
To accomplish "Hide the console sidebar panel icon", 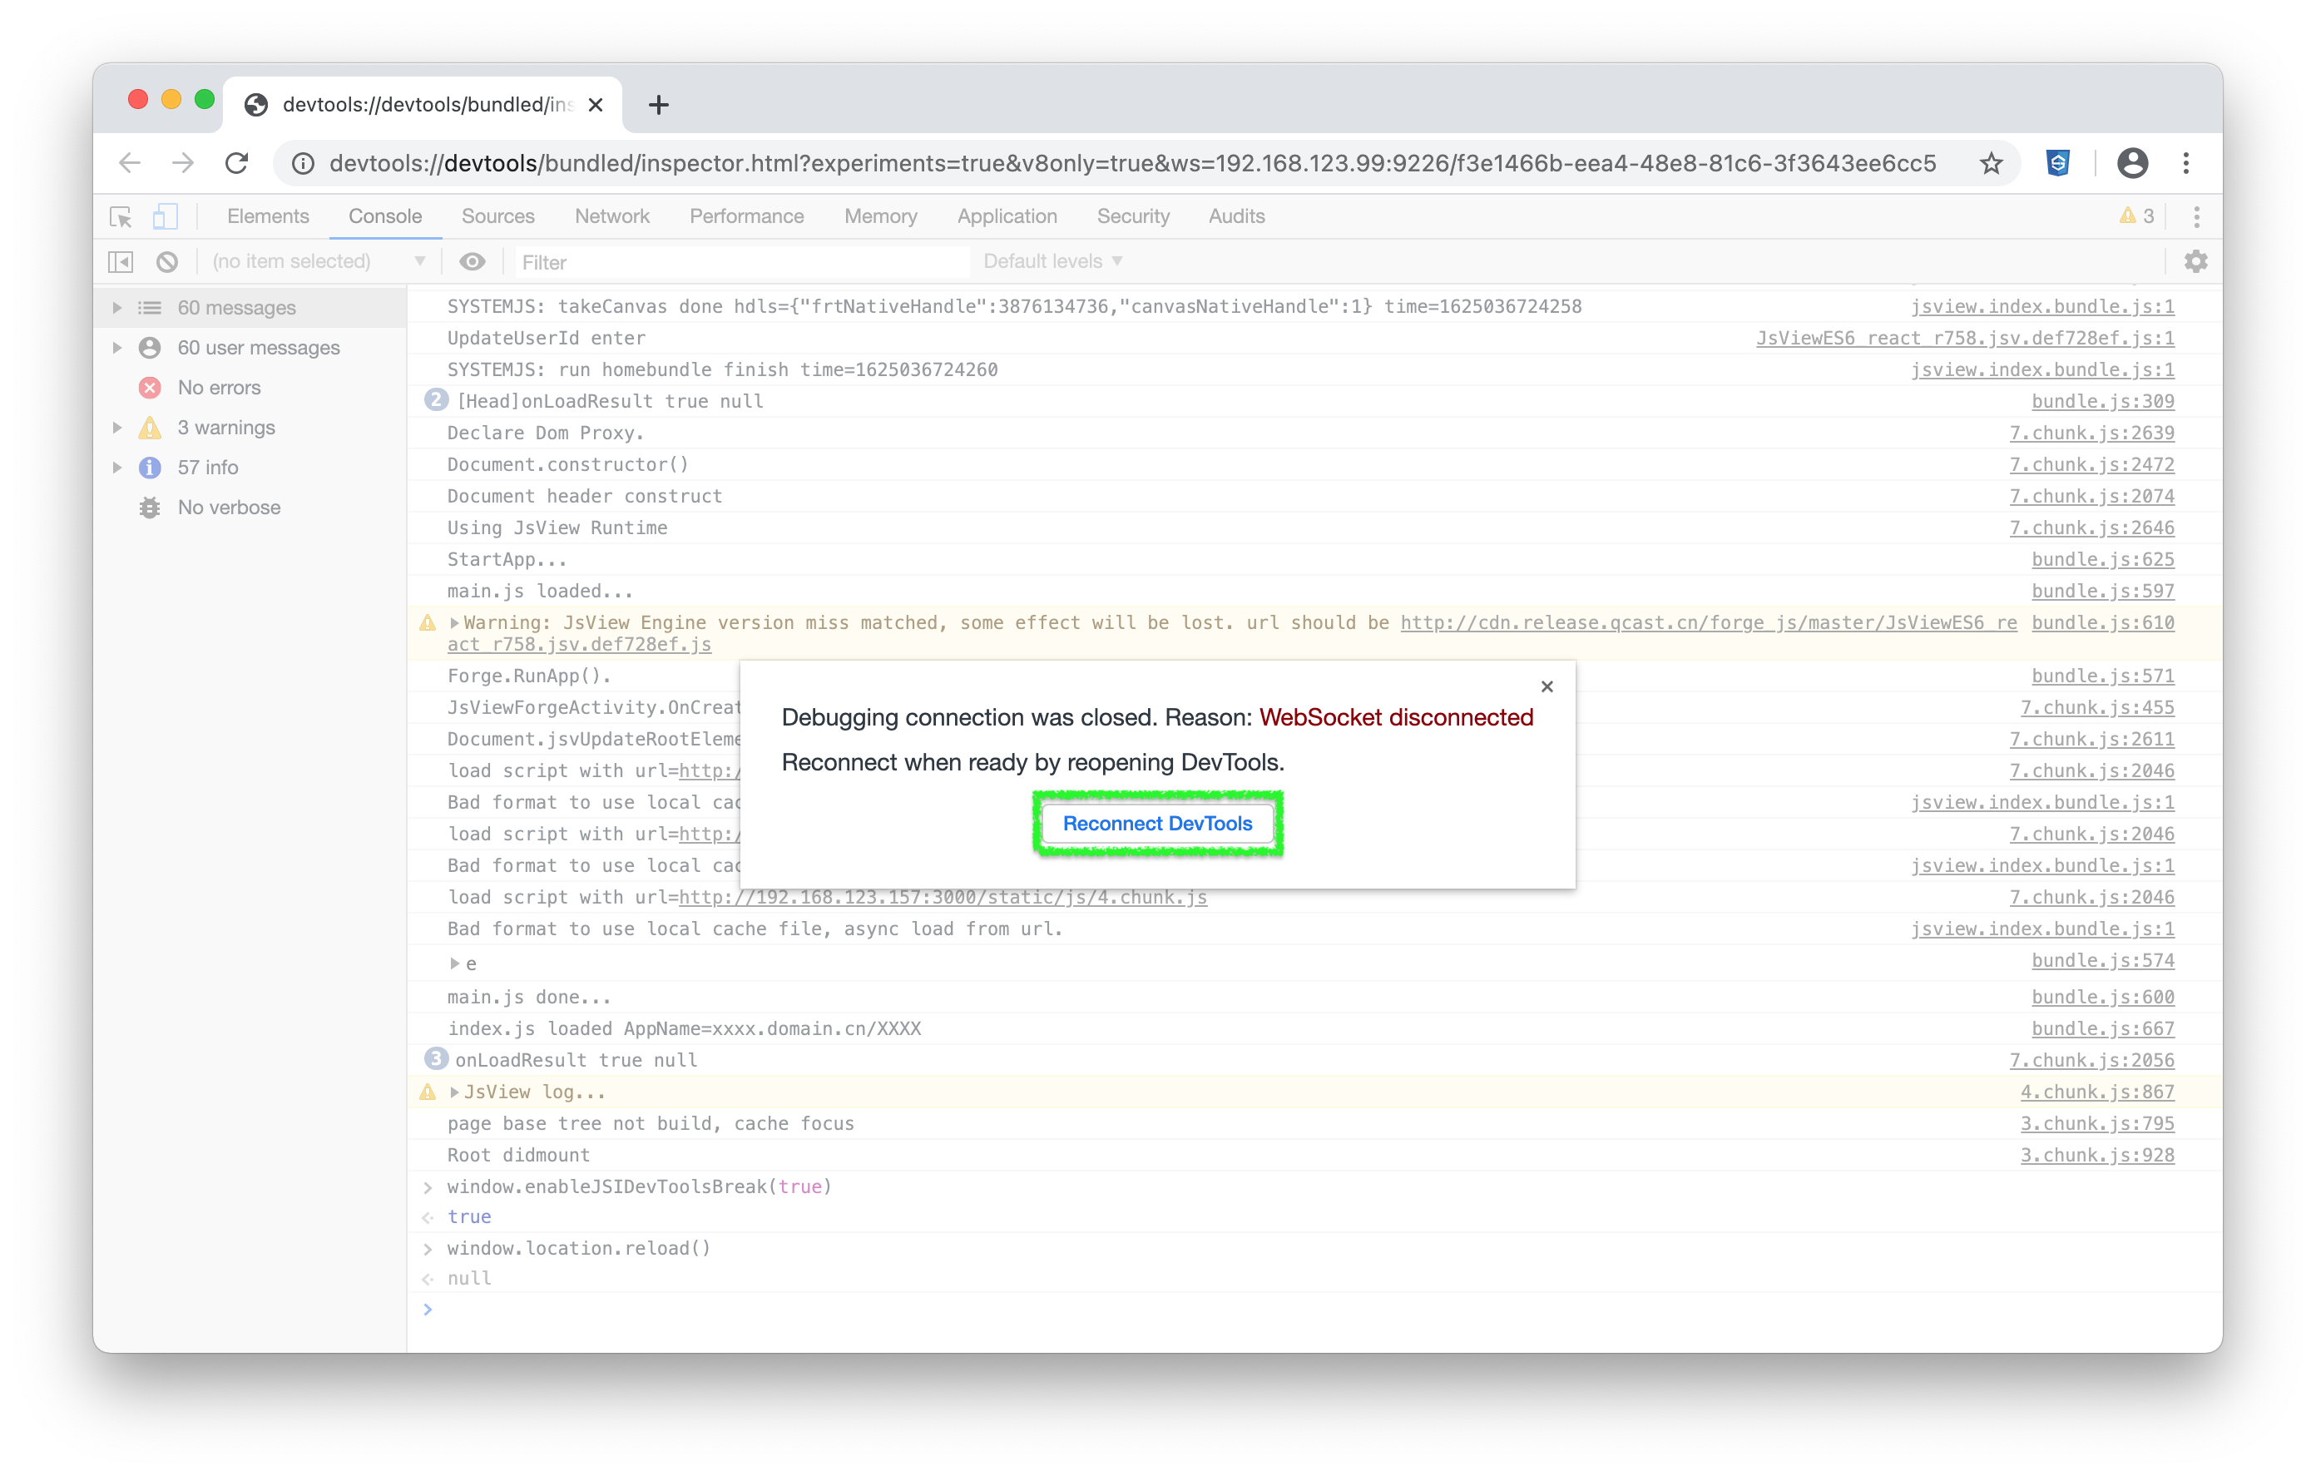I will point(121,262).
